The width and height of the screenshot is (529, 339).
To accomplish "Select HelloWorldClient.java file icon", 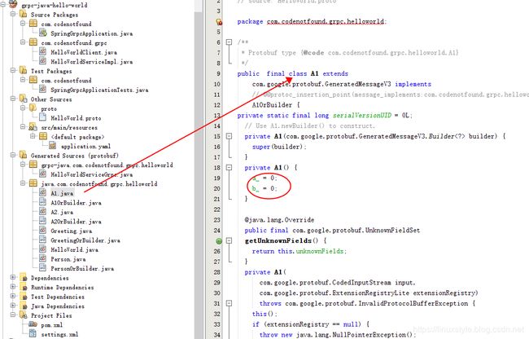I will click(43, 51).
